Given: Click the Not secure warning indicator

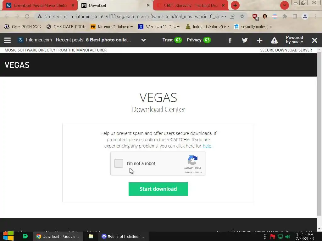Looking at the screenshot, I should click(52, 16).
